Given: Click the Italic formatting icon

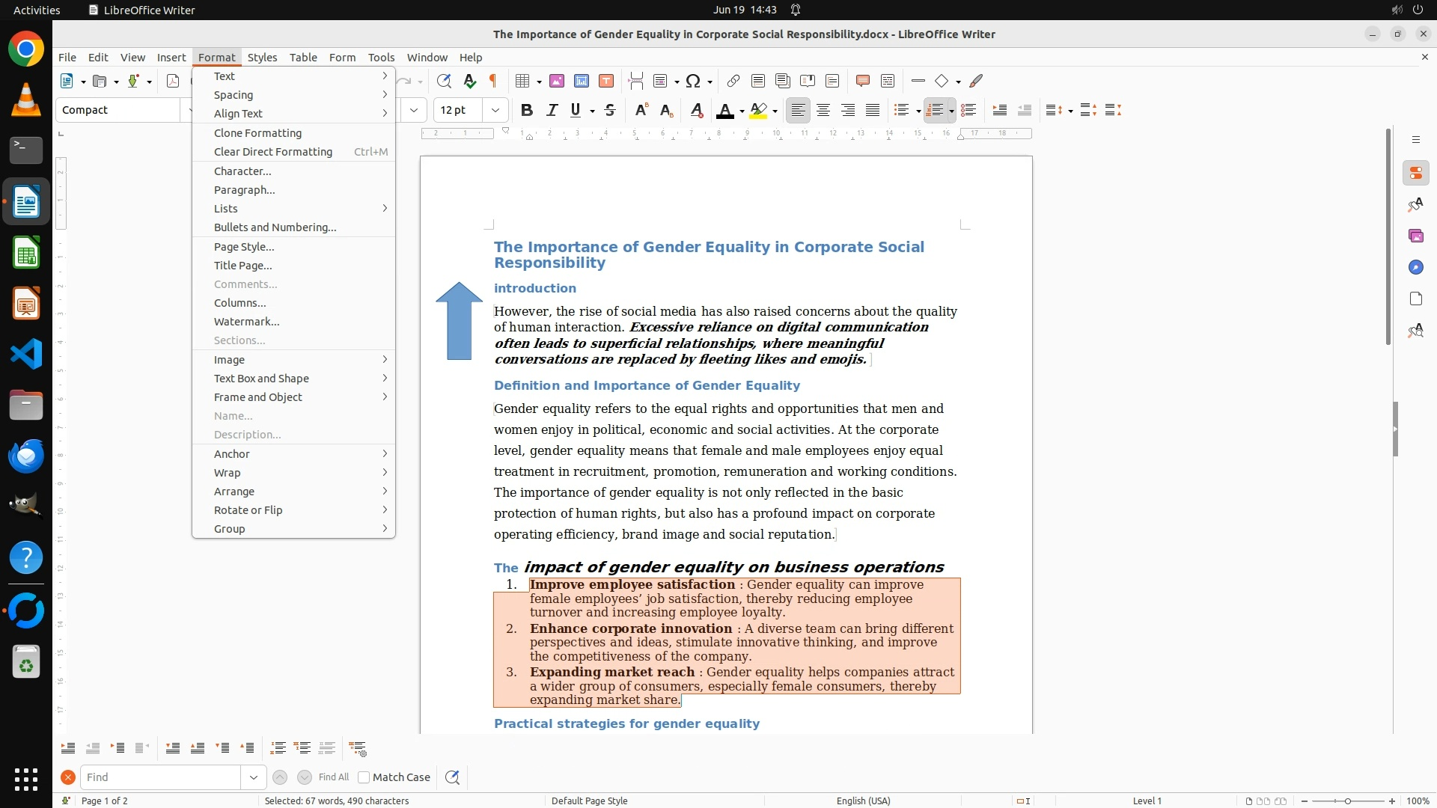Looking at the screenshot, I should coord(552,110).
